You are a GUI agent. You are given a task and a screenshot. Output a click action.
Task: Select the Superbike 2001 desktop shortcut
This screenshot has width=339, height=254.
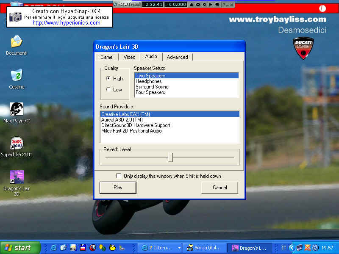pos(17,143)
